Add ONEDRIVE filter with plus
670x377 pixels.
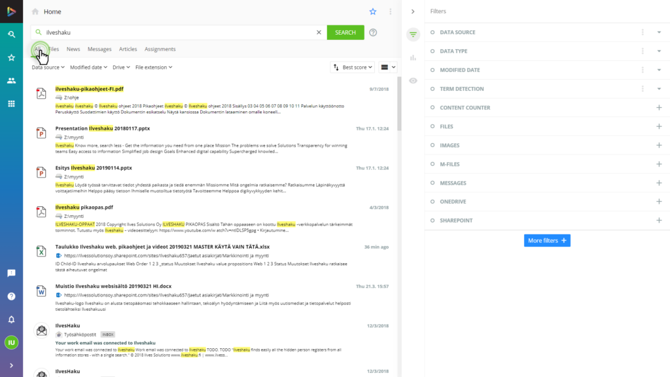tap(659, 202)
